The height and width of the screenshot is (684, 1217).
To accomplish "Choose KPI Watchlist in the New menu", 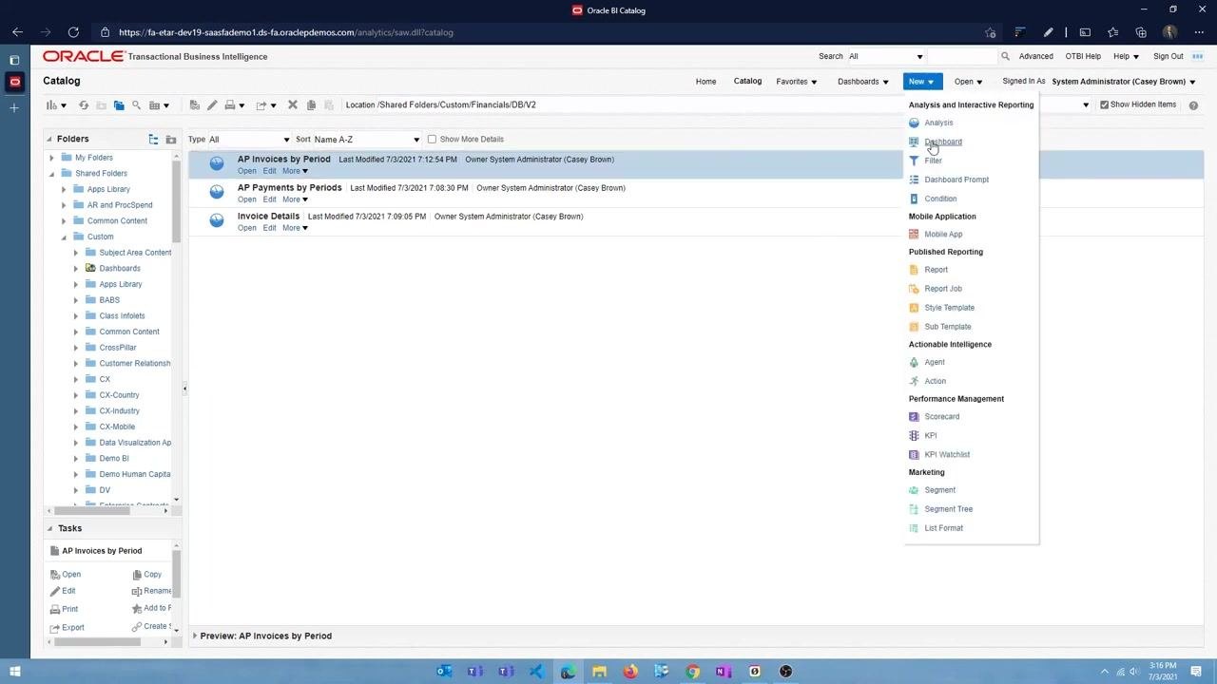I will point(947,454).
